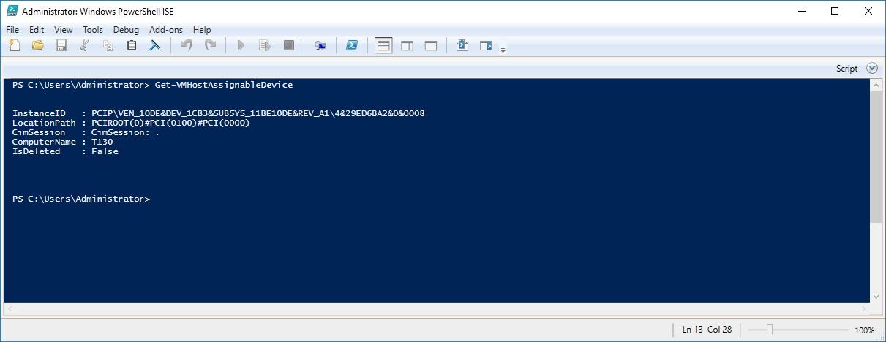Save the script with the floppy disk icon
This screenshot has width=886, height=342.
[61, 45]
